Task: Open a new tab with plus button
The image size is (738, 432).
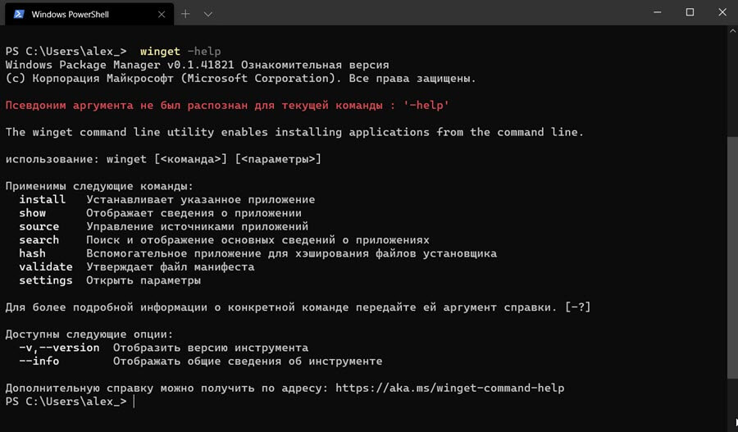Action: [185, 14]
